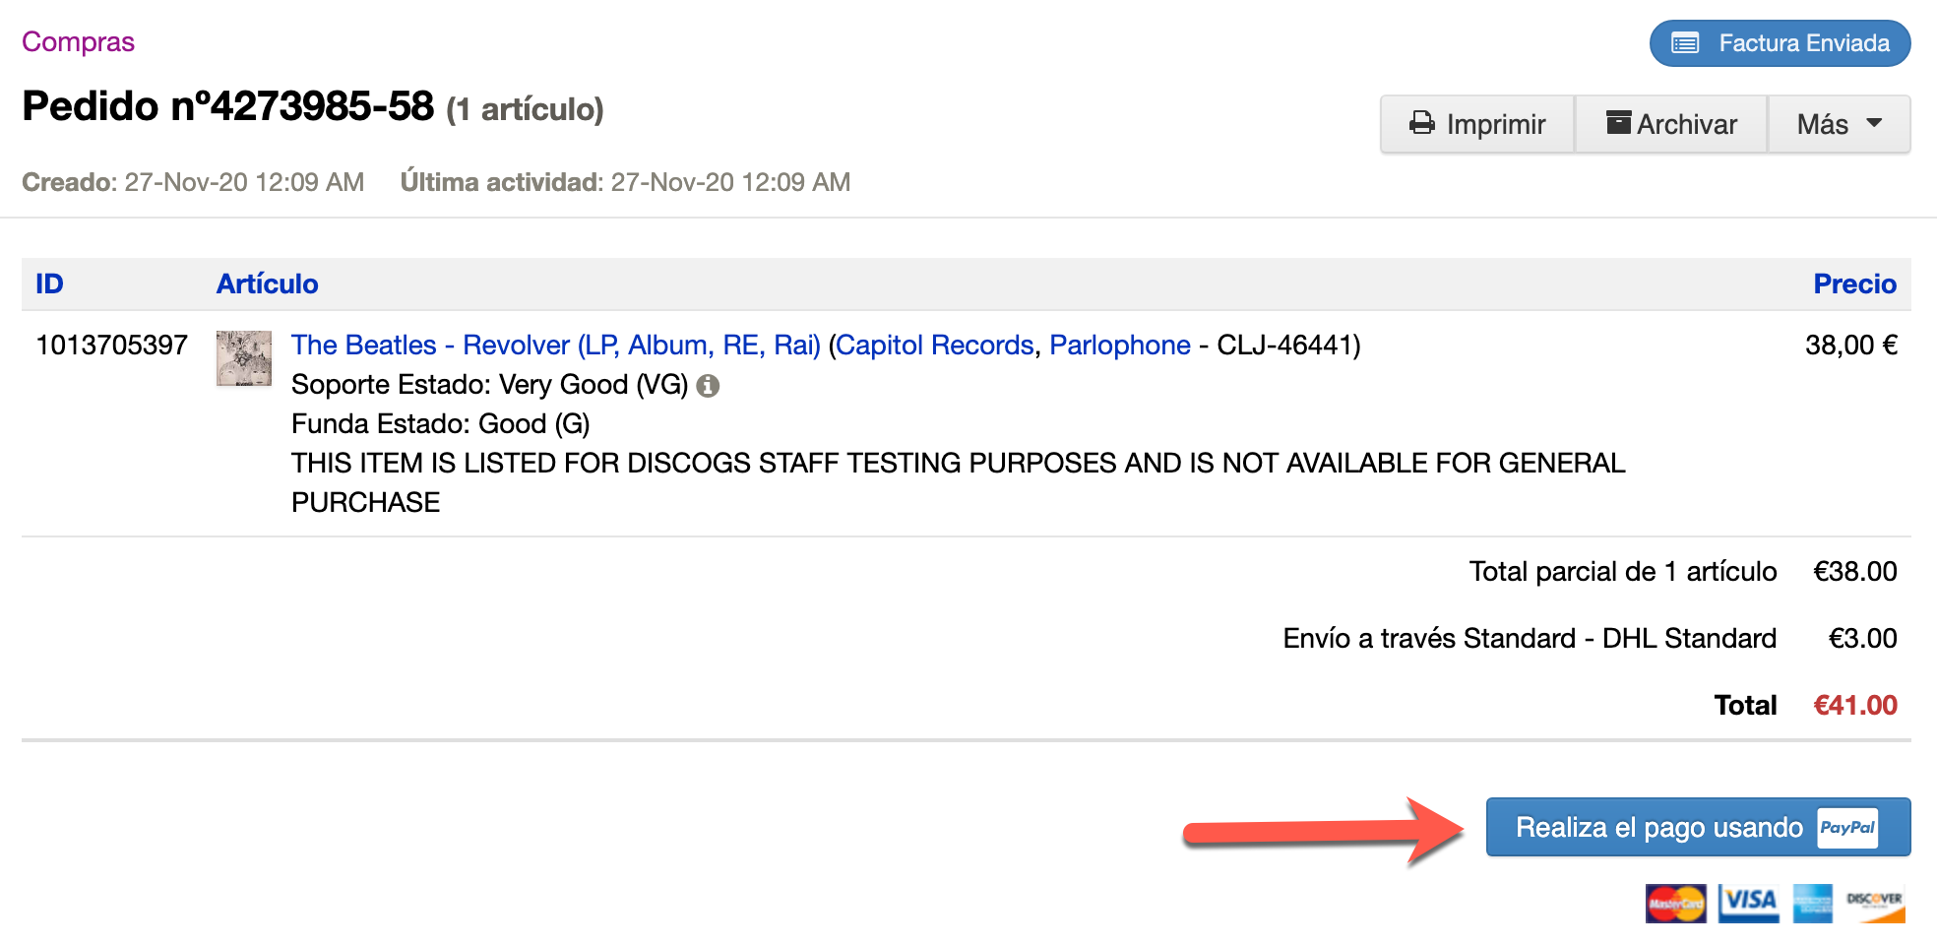The image size is (1937, 945).
Task: Click the PayPal logo on the payment button
Action: (1846, 828)
